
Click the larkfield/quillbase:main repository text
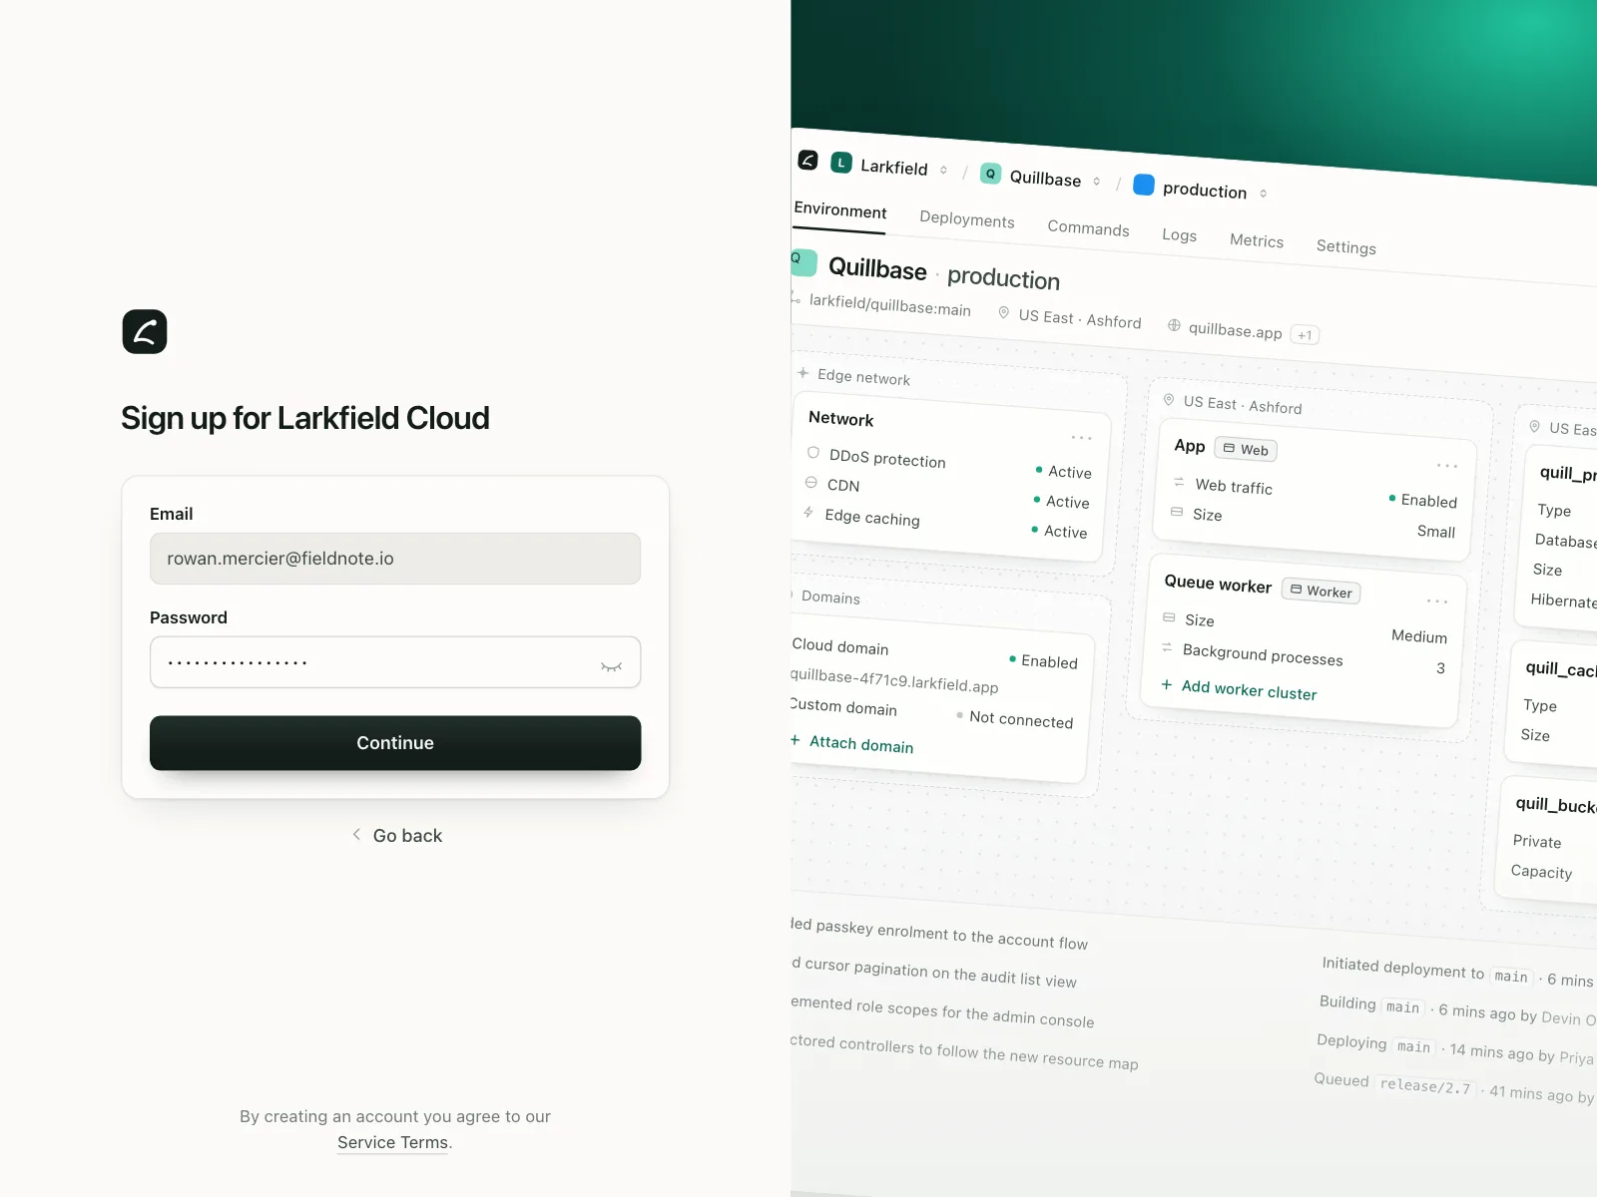[889, 305]
